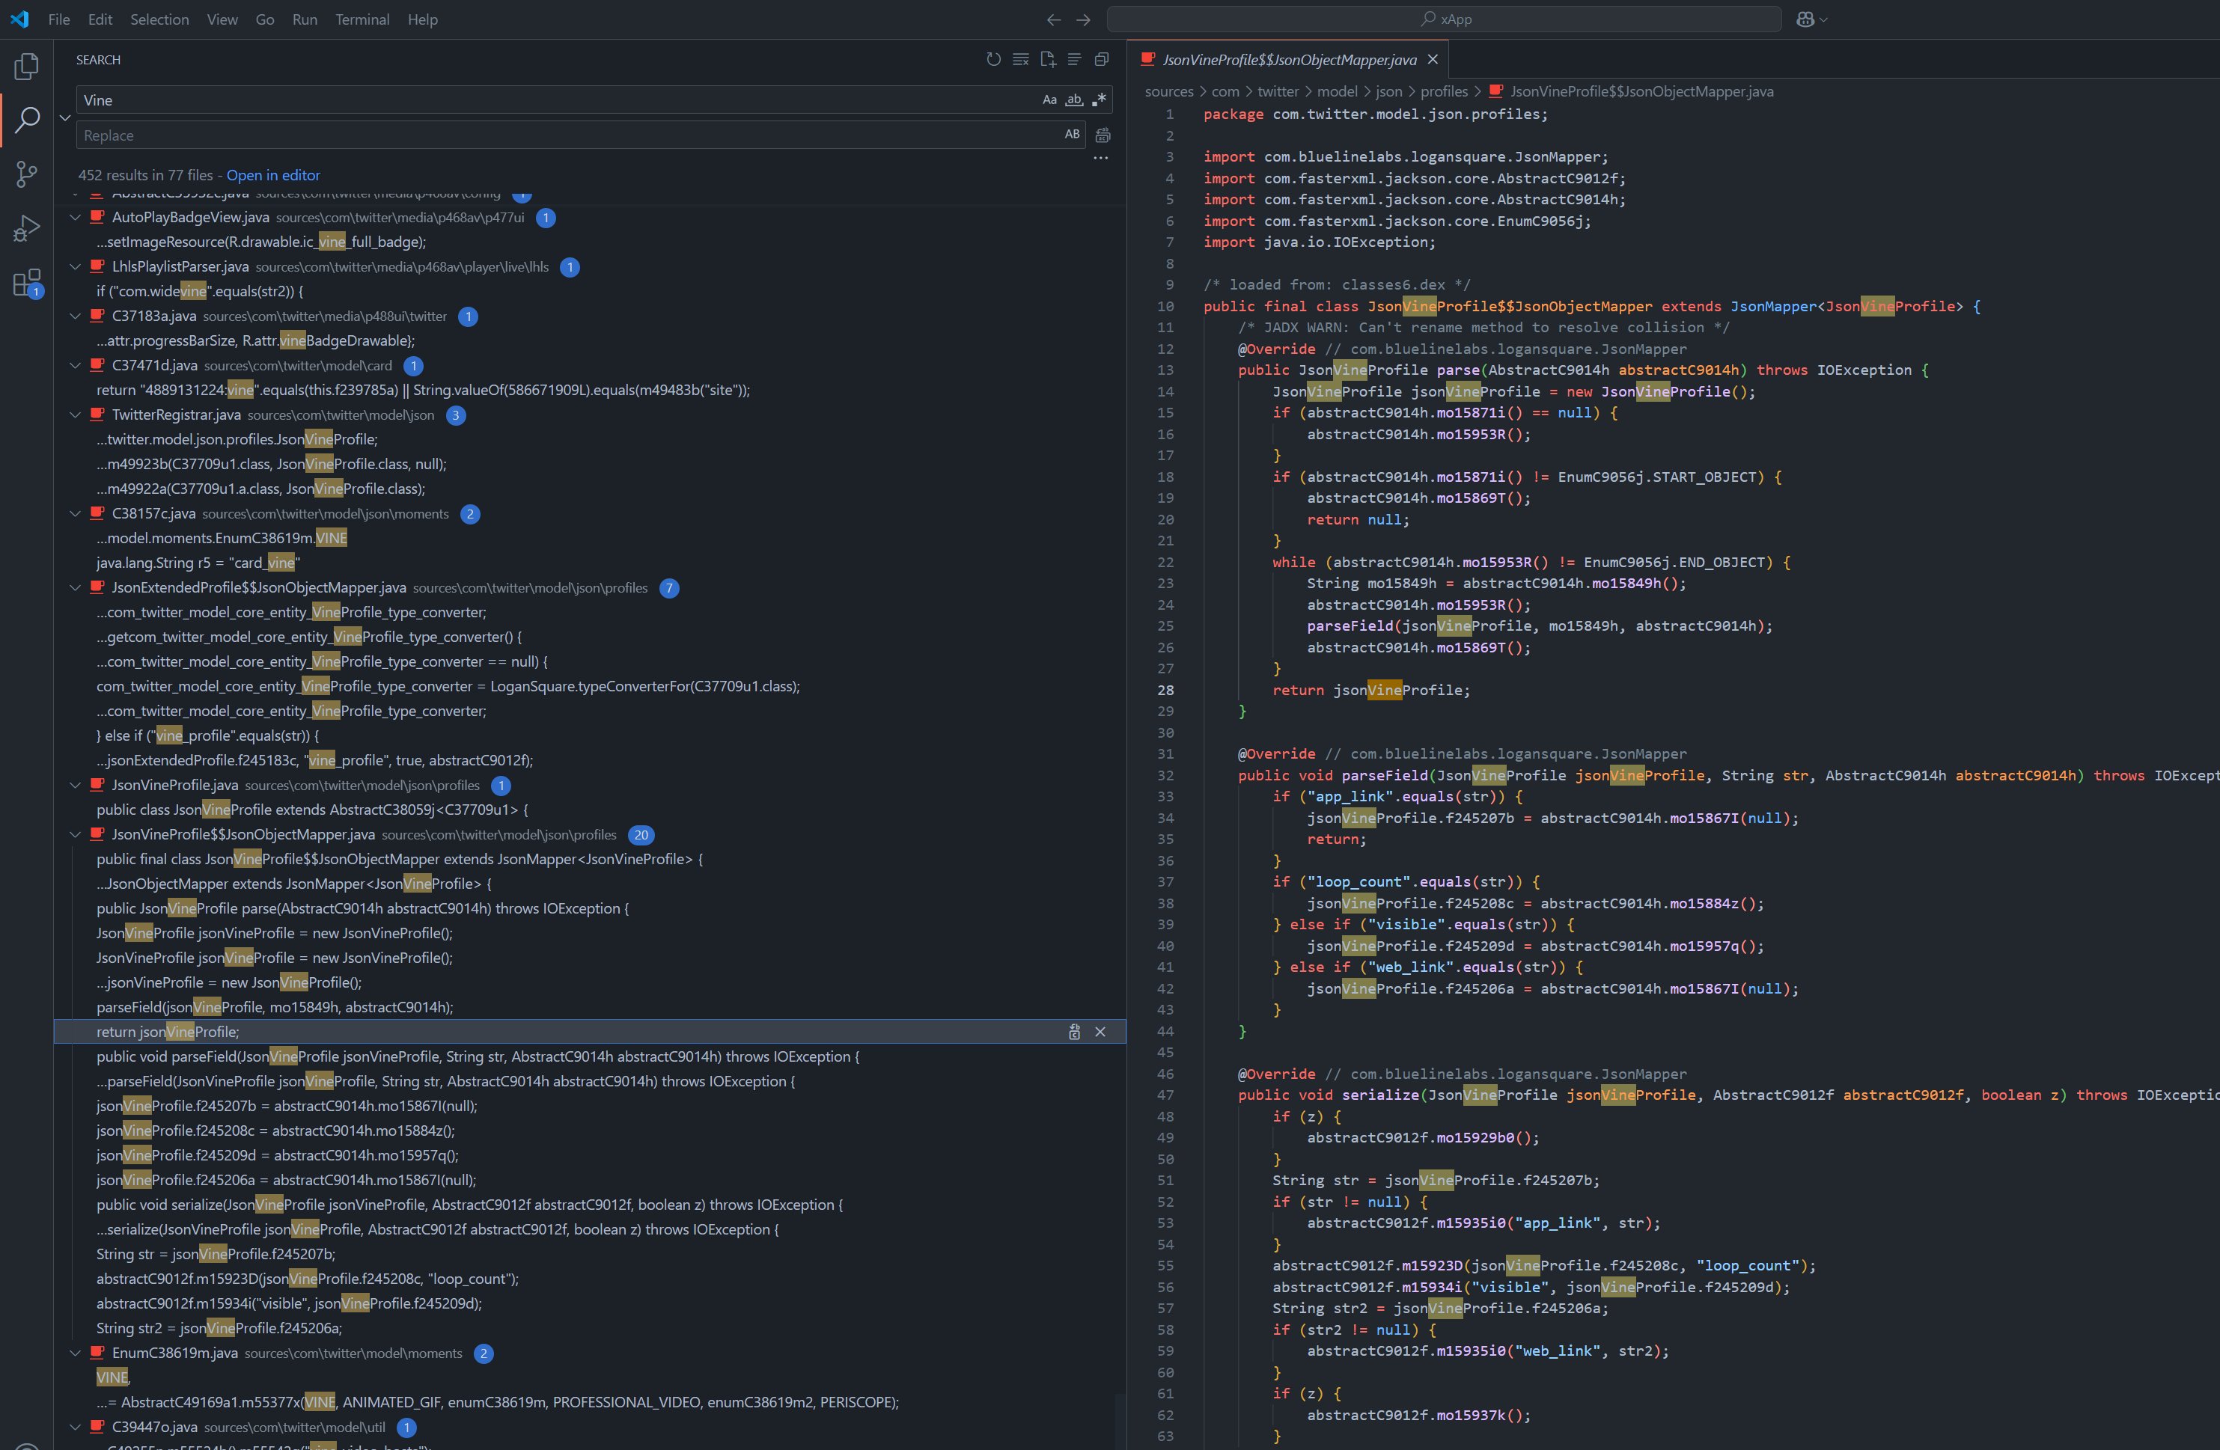This screenshot has width=2220, height=1450.
Task: Click the file name in breadcrumb
Action: pos(1641,91)
